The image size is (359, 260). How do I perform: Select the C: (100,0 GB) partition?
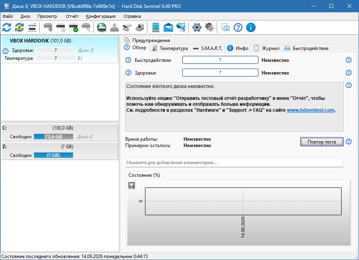tap(60, 132)
